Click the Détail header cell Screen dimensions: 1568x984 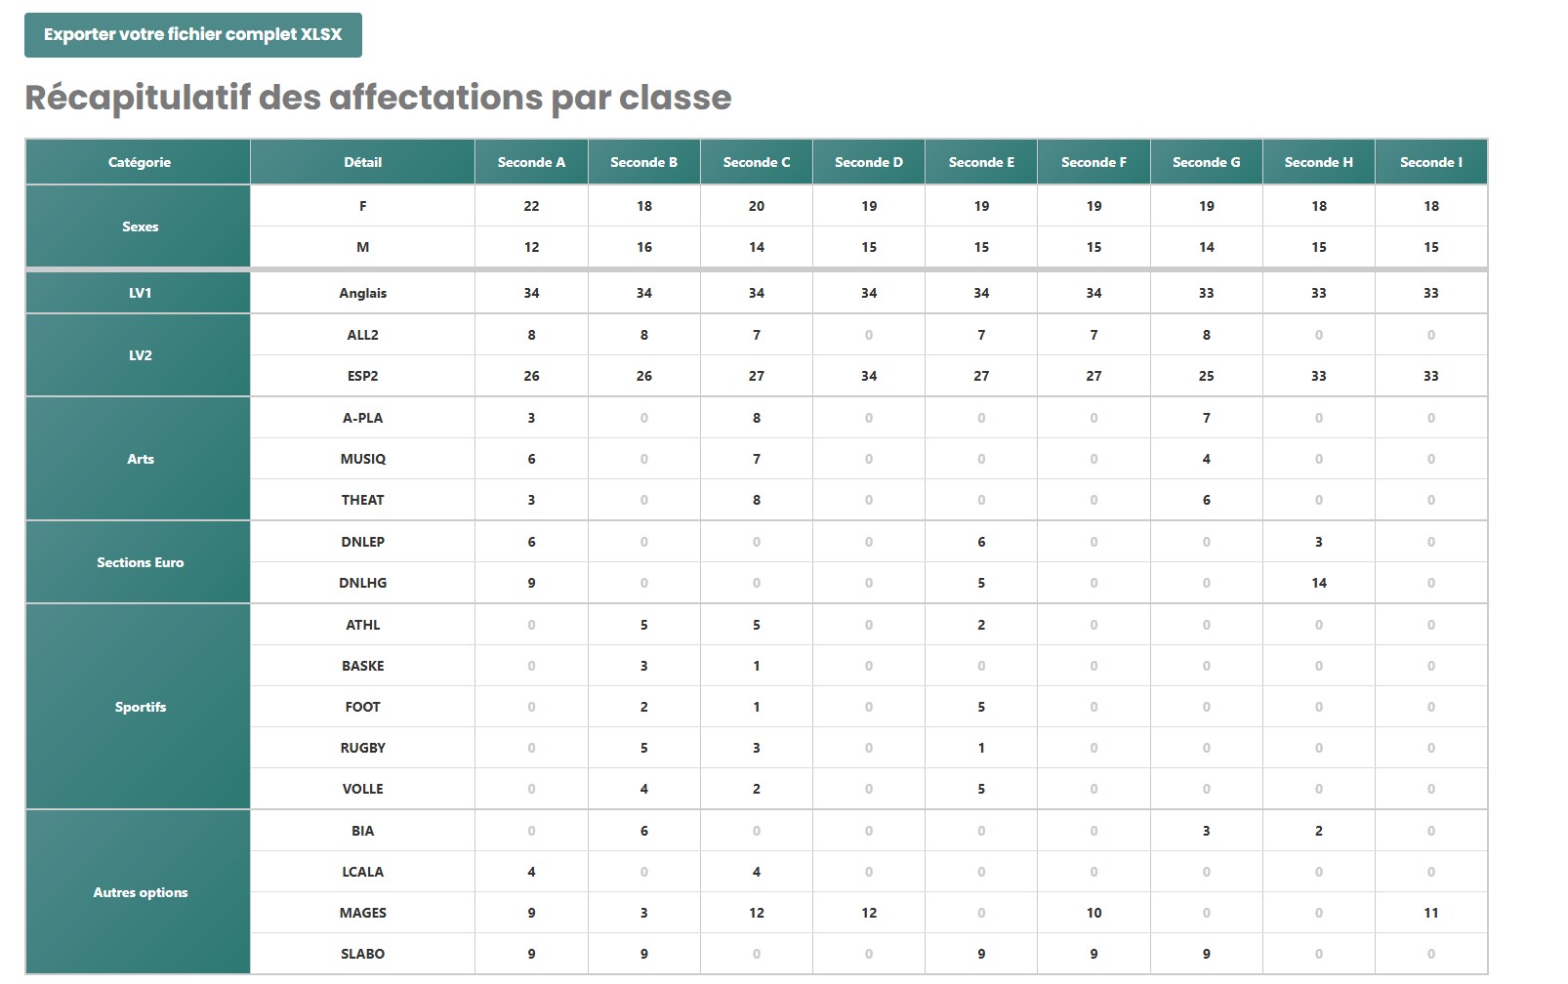click(x=362, y=162)
